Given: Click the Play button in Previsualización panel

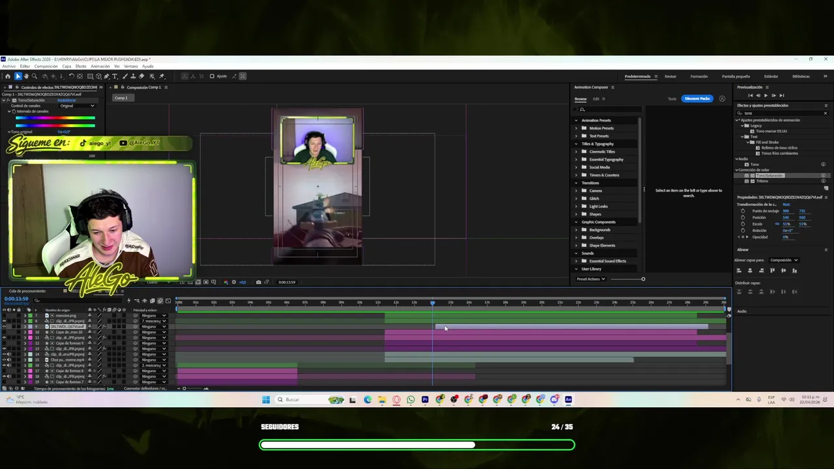Looking at the screenshot, I should (766, 96).
